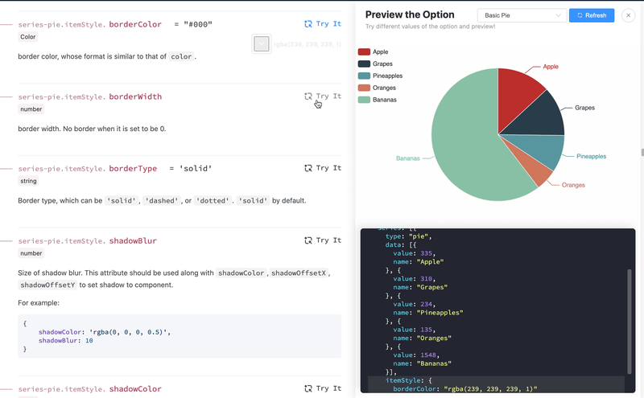Click the borderColor line in code editor

pos(464,388)
